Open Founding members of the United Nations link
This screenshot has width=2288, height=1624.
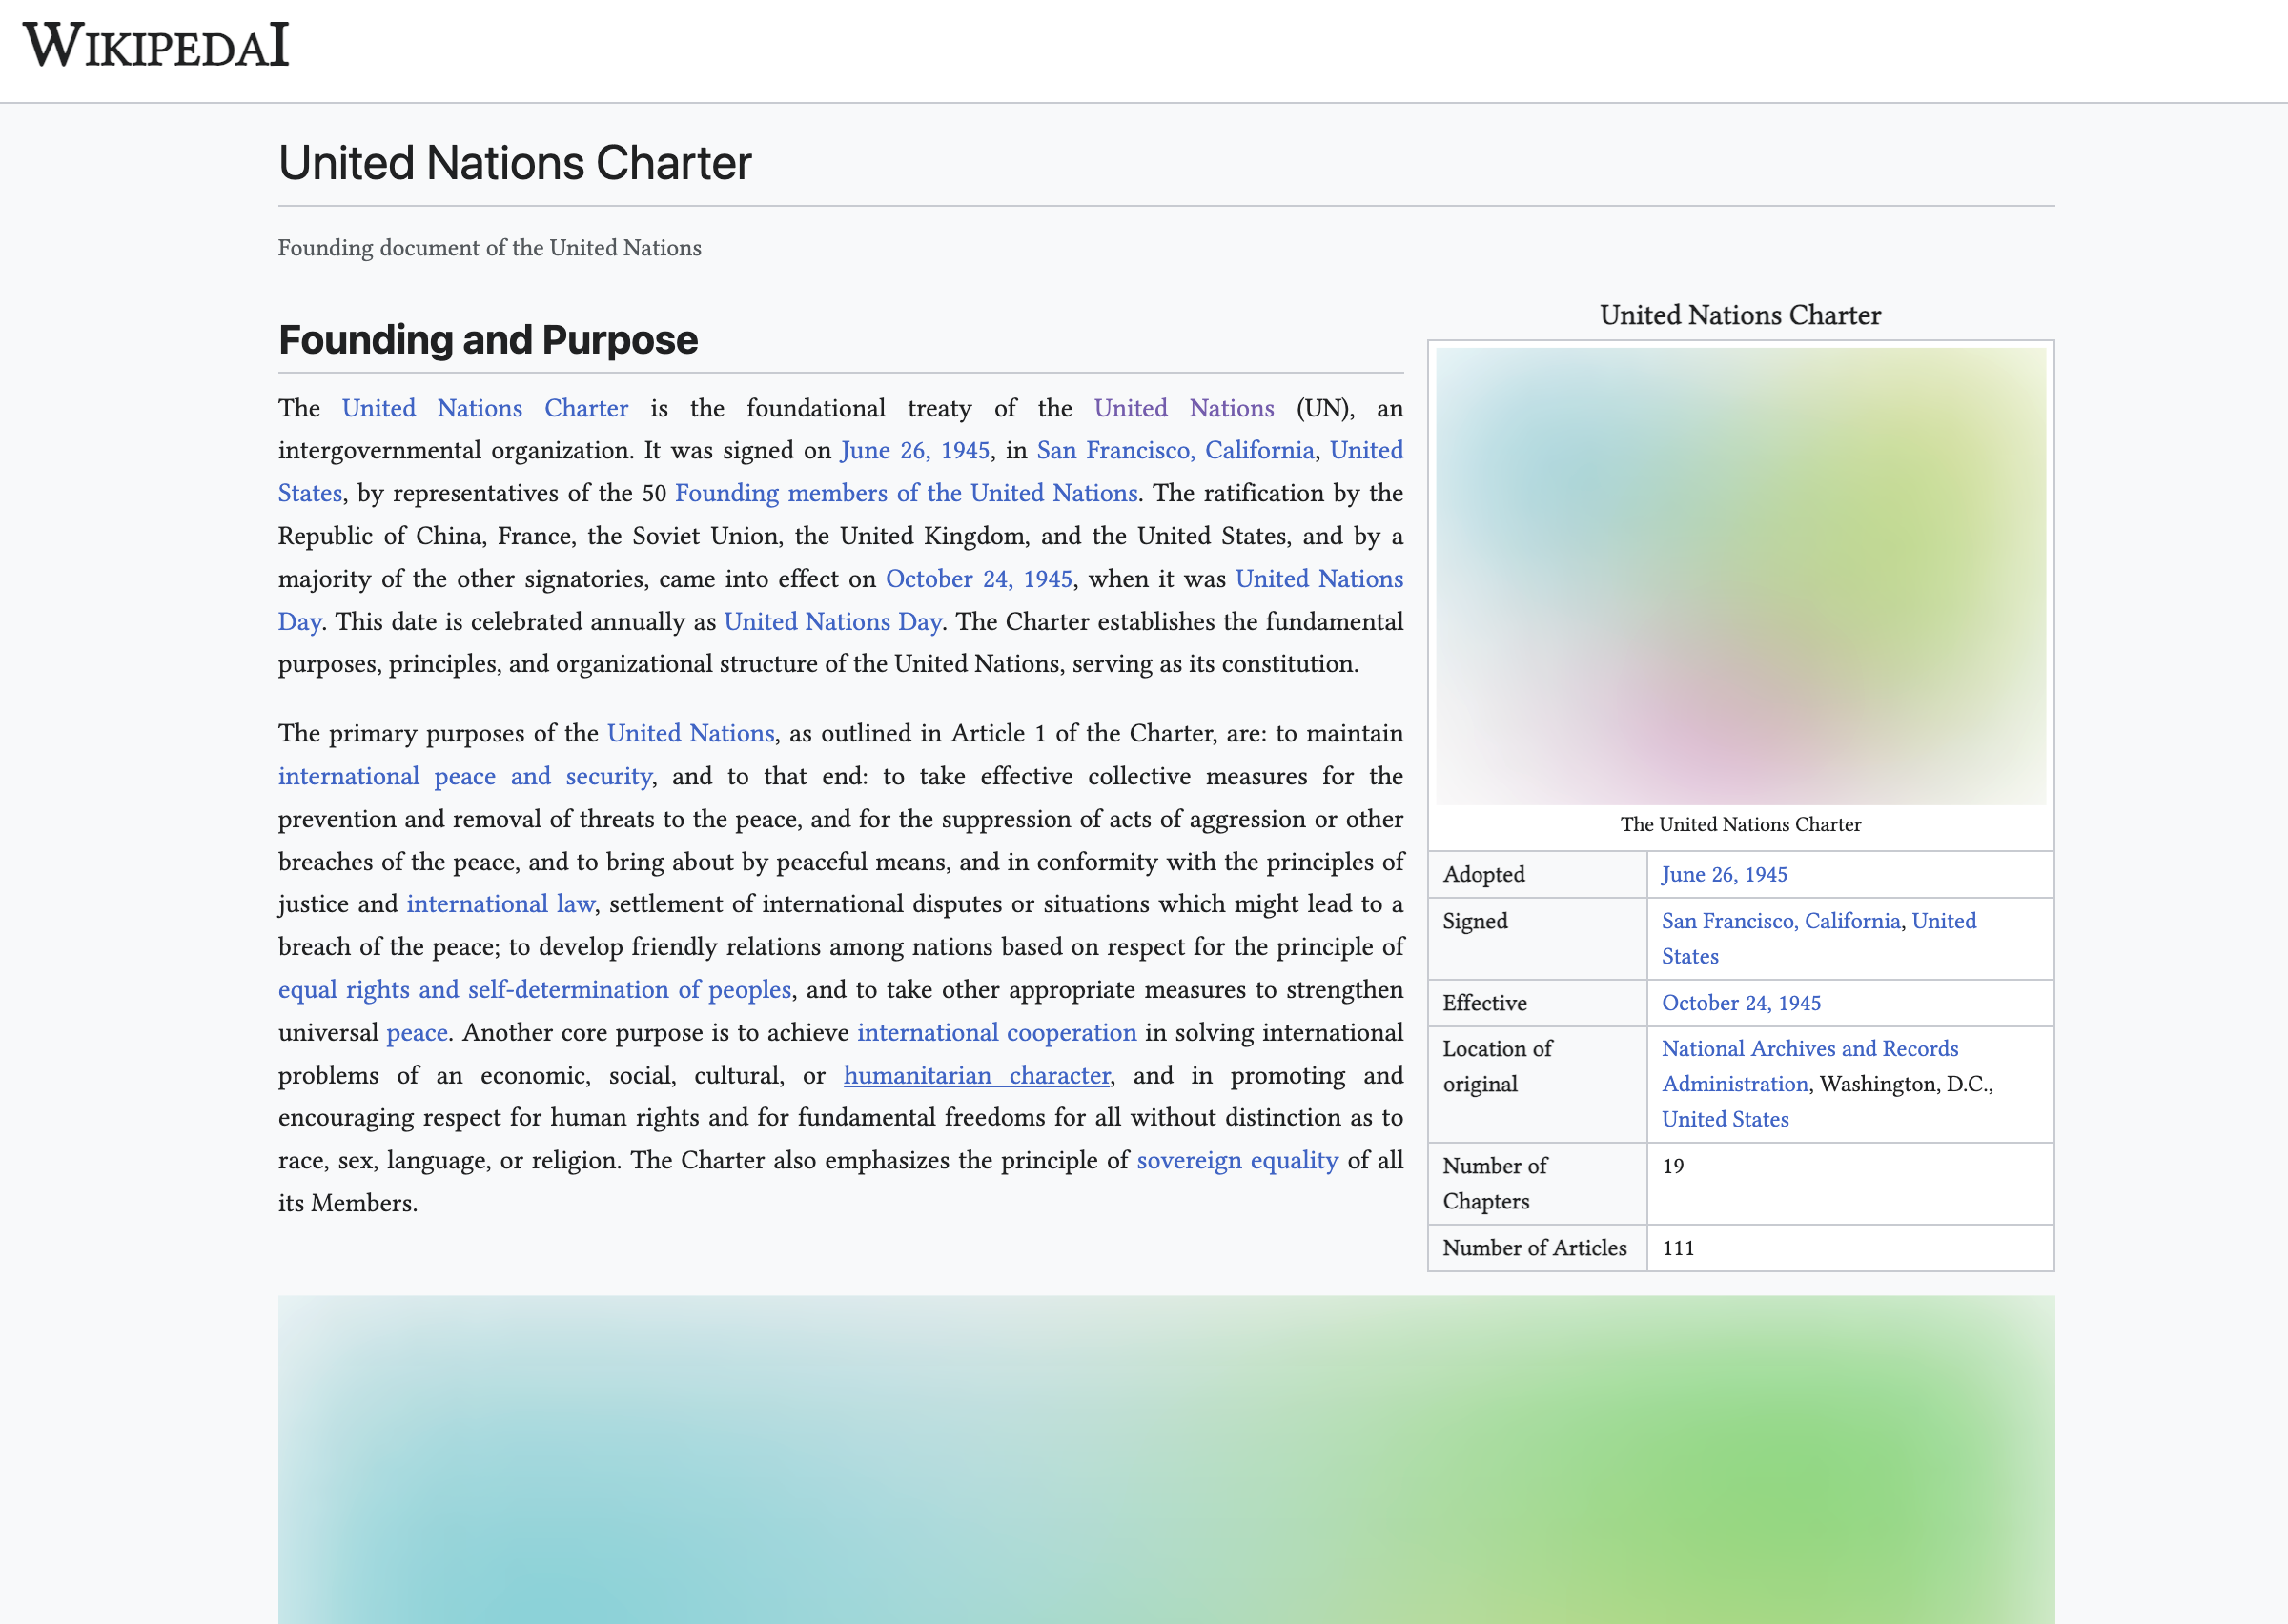905,493
